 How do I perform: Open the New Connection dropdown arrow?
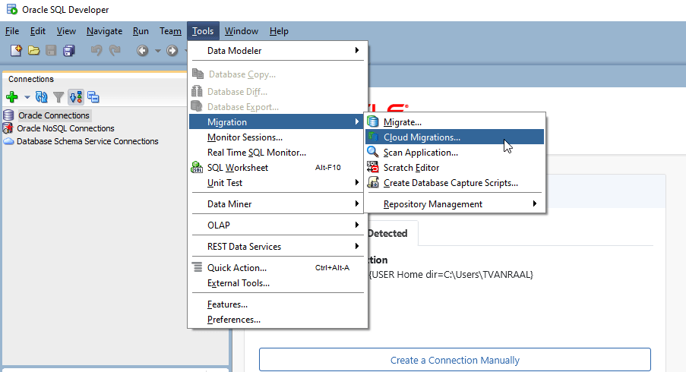click(x=27, y=97)
